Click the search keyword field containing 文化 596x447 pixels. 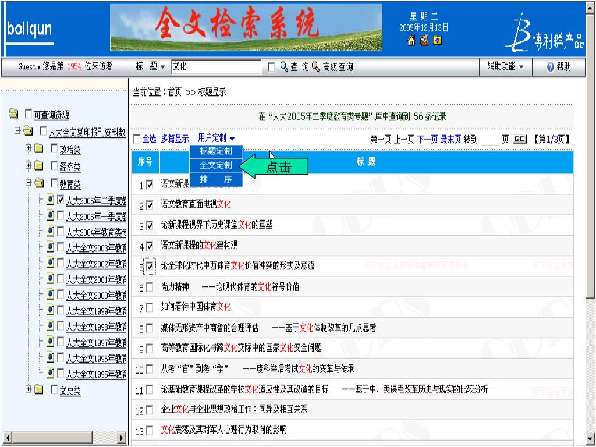click(x=216, y=67)
